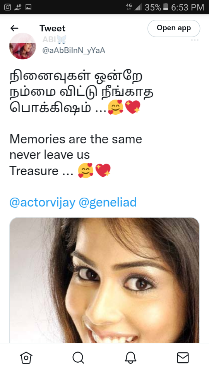Open the Messages envelope tab
Screen dimensions: 209x372
pos(183,358)
